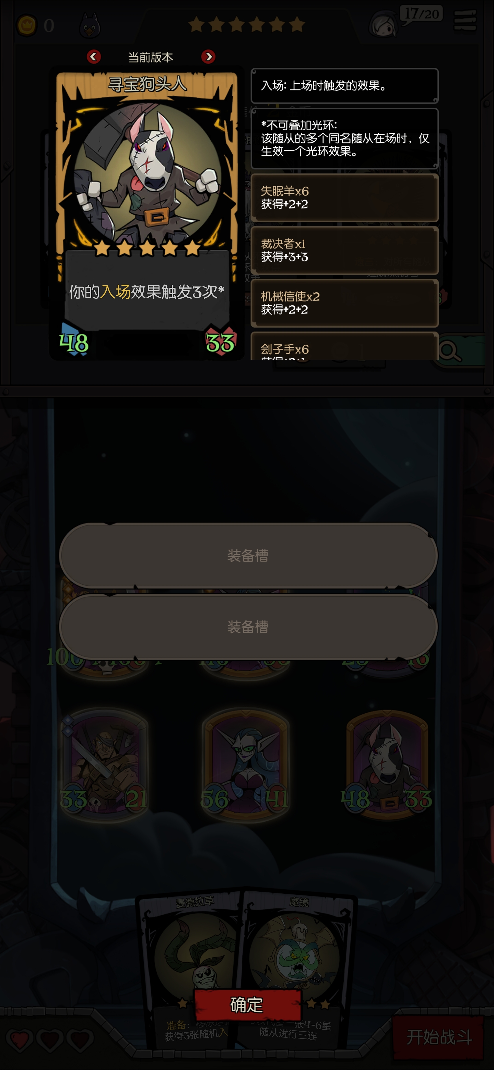The width and height of the screenshot is (494, 1070).
Task: Click the red 确定 confirm button
Action: pyautogui.click(x=248, y=1005)
